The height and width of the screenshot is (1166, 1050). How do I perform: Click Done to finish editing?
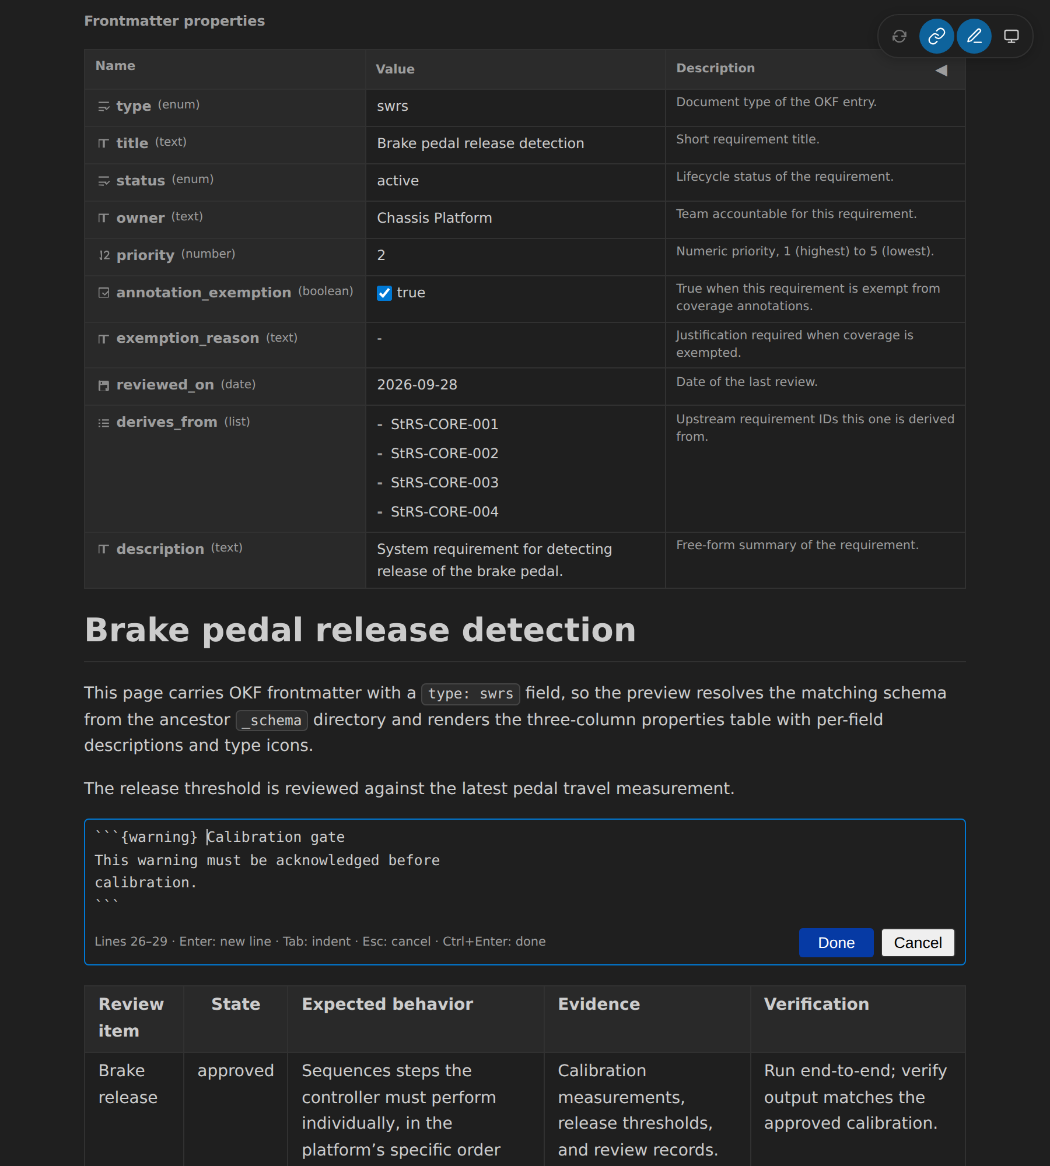[836, 943]
